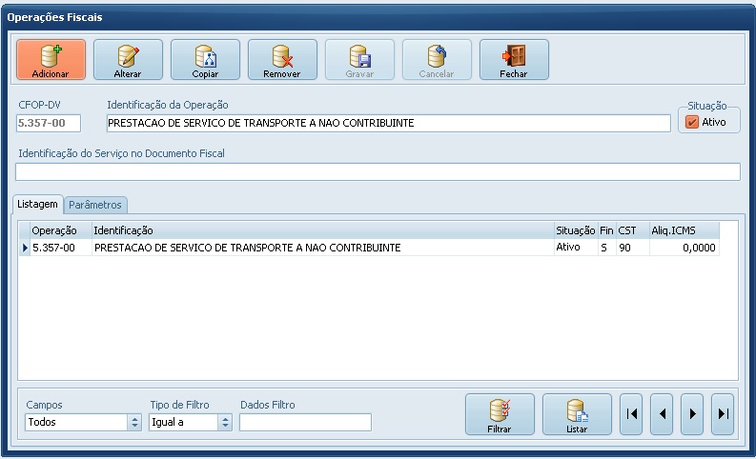
Task: Go to the previous record
Action: tap(662, 414)
